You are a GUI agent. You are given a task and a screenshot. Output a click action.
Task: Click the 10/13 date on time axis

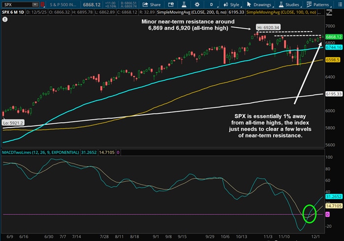point(242,237)
